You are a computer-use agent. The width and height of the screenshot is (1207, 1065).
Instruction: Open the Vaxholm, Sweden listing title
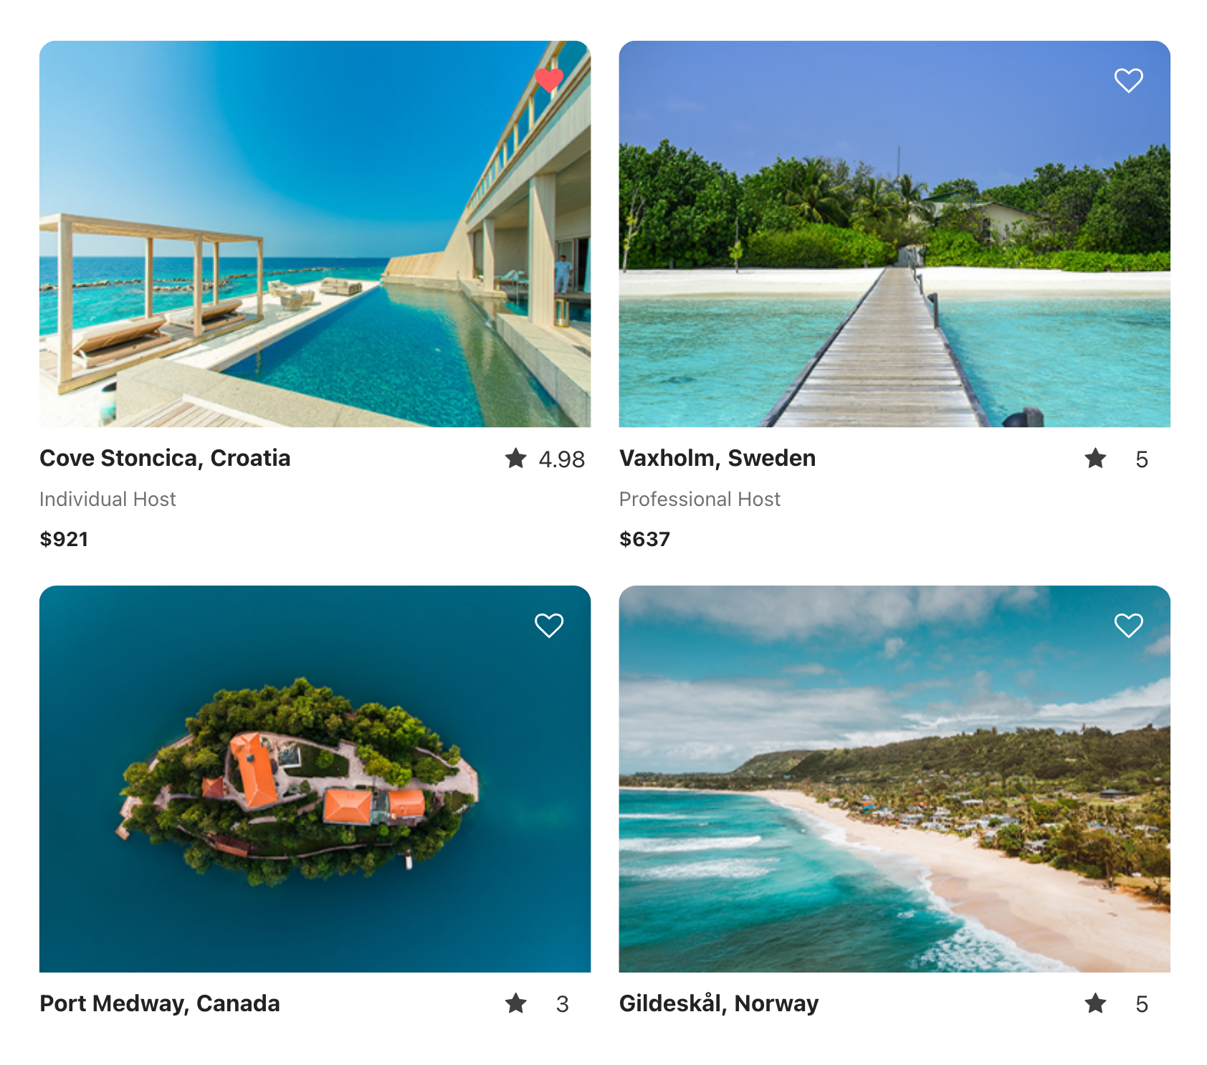(x=717, y=458)
